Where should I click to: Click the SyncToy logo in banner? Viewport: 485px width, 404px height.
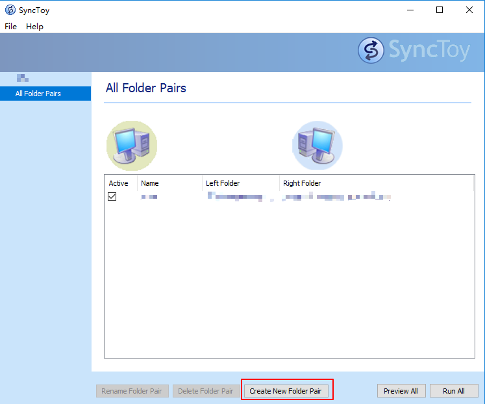pos(414,51)
